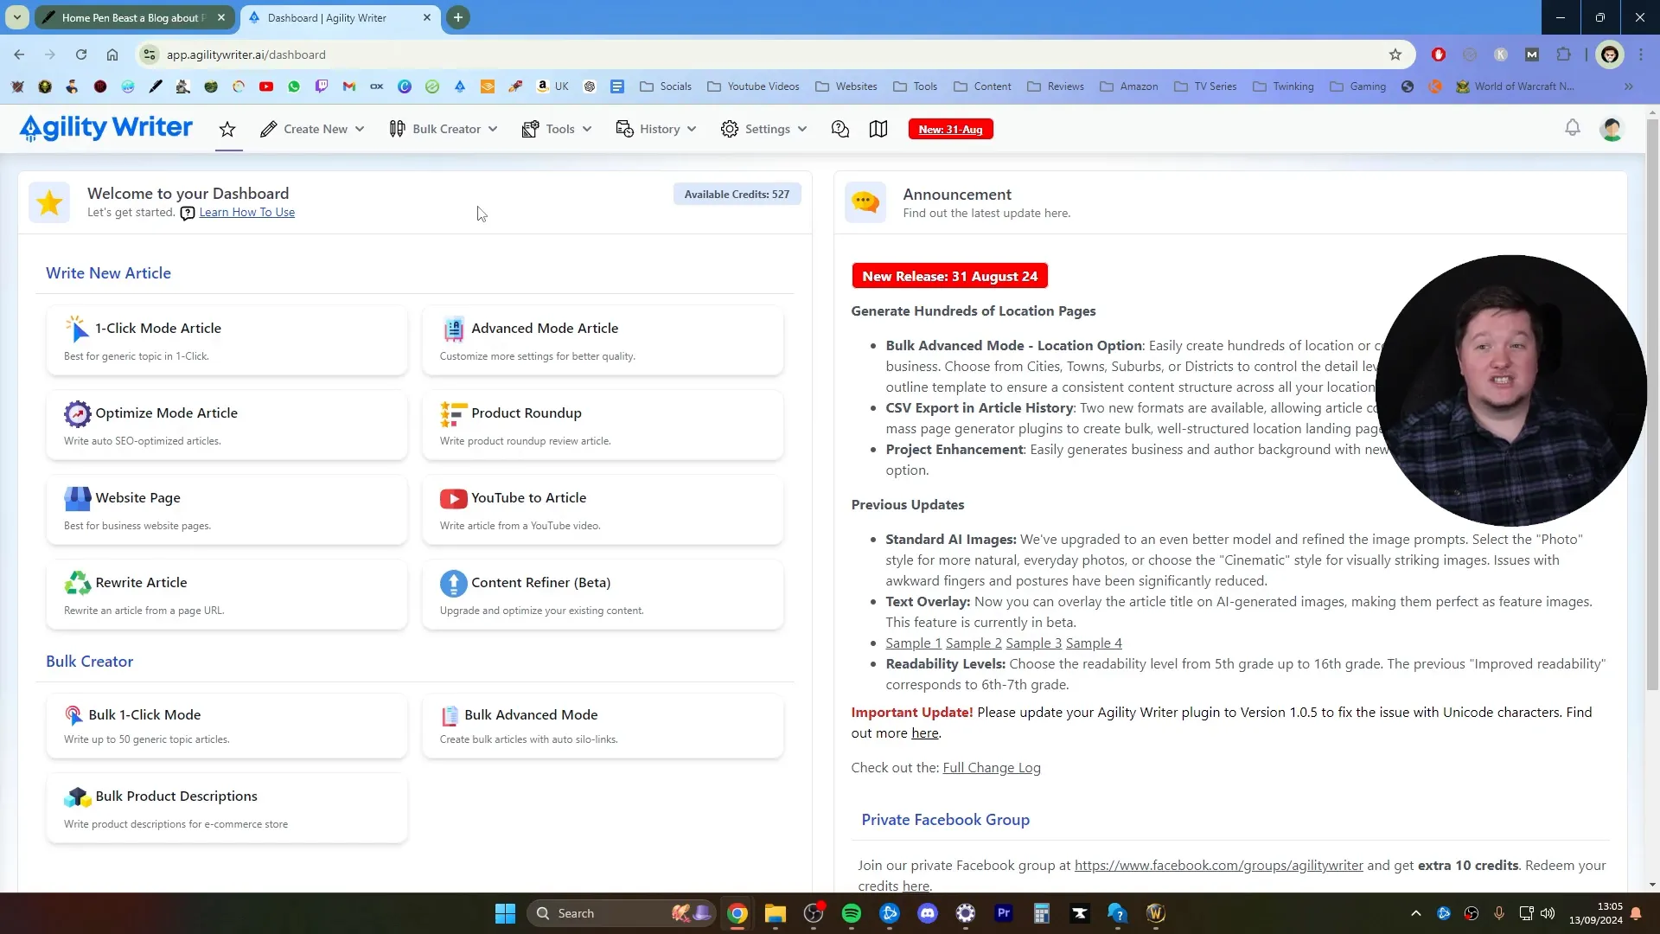Image resolution: width=1660 pixels, height=934 pixels.
Task: Click the Optimize Mode Article icon
Action: [77, 413]
